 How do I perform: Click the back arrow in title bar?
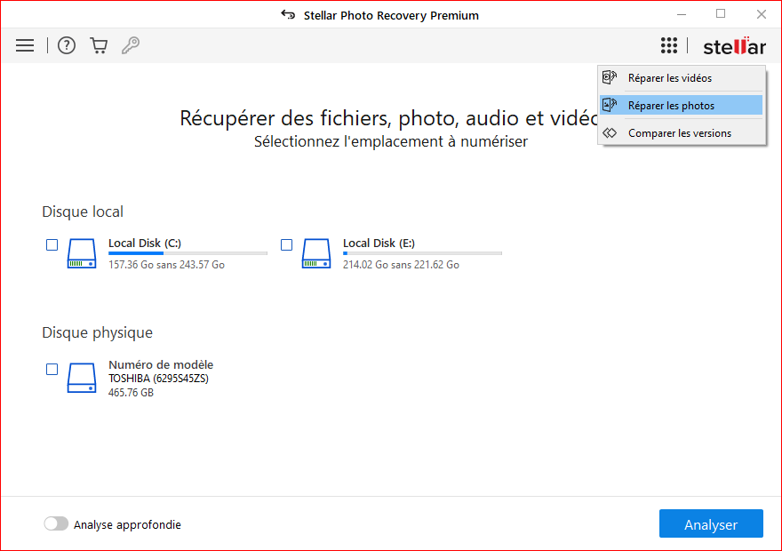[x=288, y=15]
